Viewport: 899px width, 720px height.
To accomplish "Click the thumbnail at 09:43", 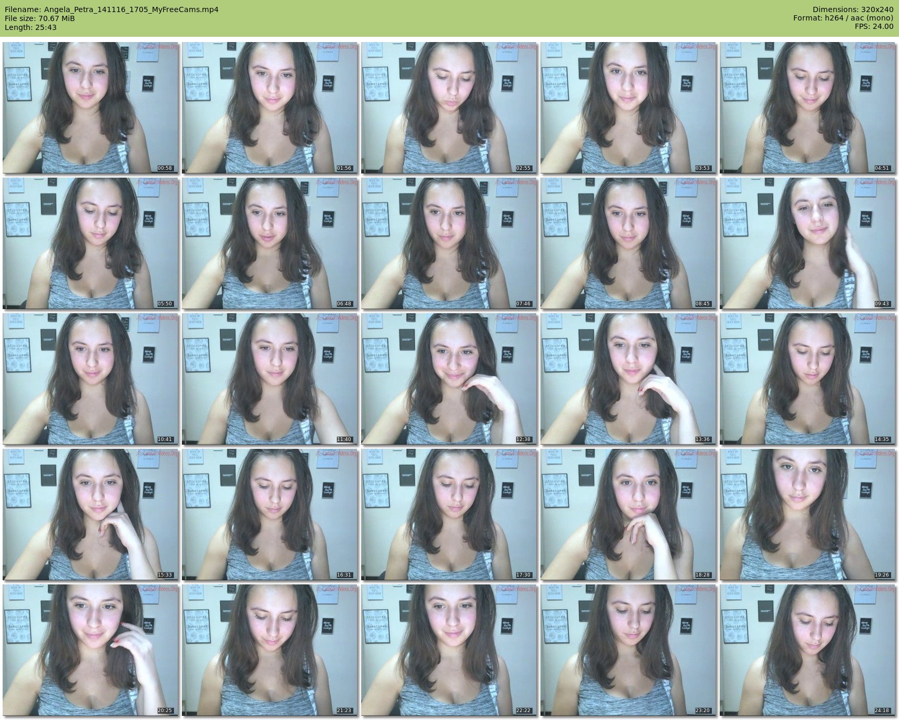I will click(808, 243).
